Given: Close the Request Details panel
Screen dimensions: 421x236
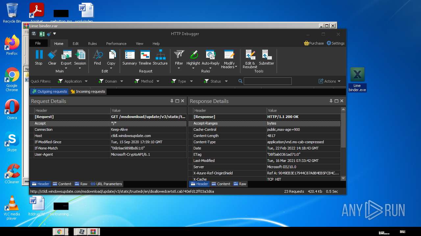Looking at the screenshot, I should tap(183, 101).
